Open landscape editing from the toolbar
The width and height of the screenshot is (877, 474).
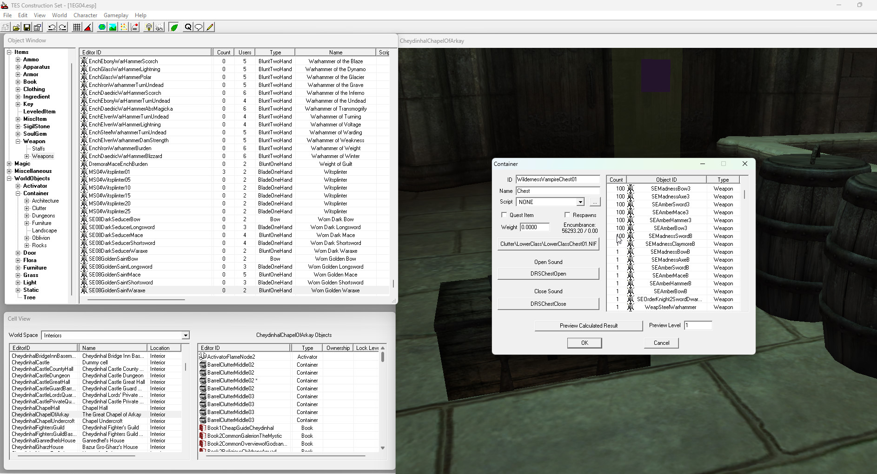(x=113, y=27)
